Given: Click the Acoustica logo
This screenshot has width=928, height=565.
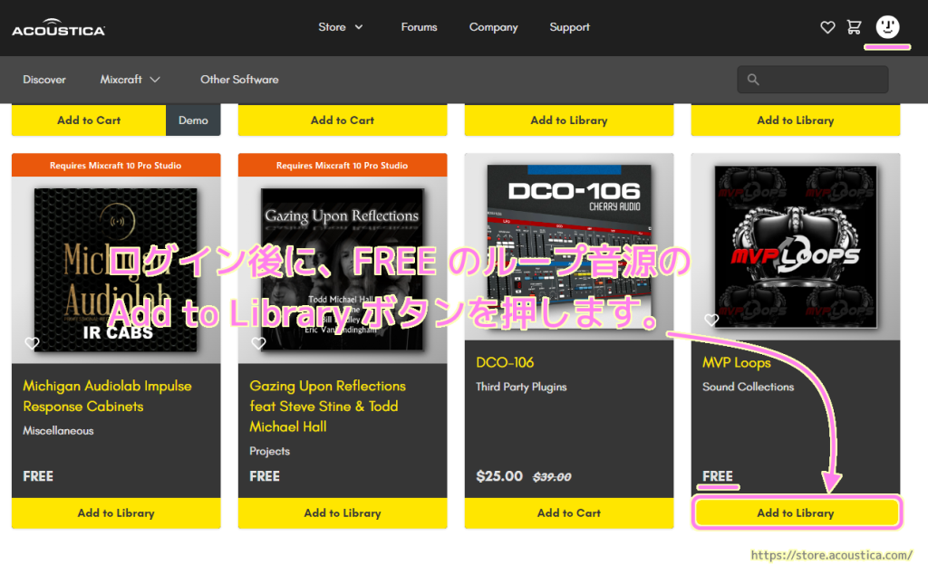Looking at the screenshot, I should [x=57, y=26].
